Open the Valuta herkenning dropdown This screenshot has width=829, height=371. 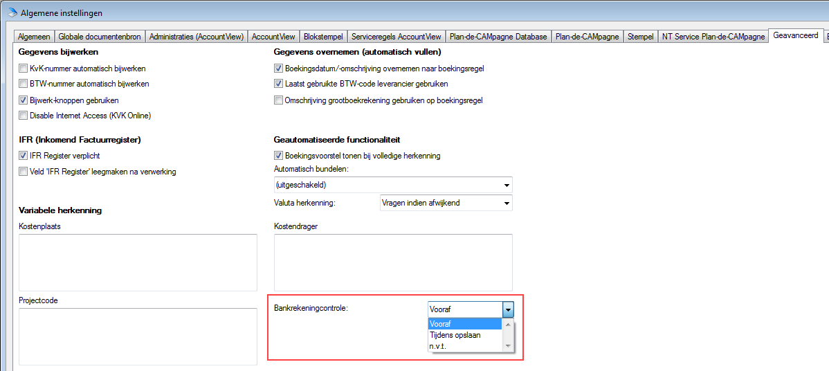[446, 202]
